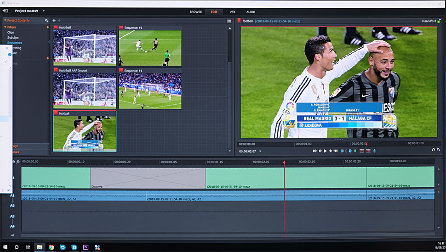Toggle the A3 audio track selector
The width and height of the screenshot is (446, 252).
point(12,217)
